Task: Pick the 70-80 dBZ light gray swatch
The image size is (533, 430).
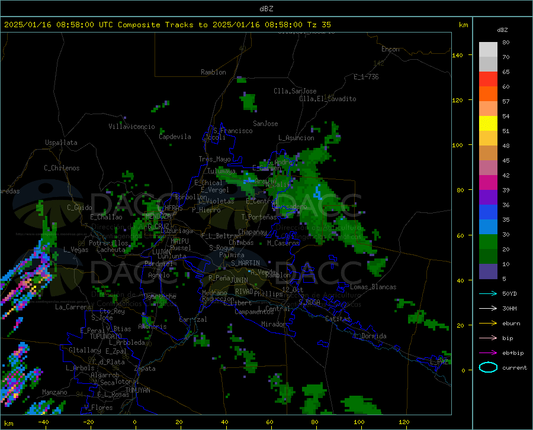Action: tap(488, 50)
